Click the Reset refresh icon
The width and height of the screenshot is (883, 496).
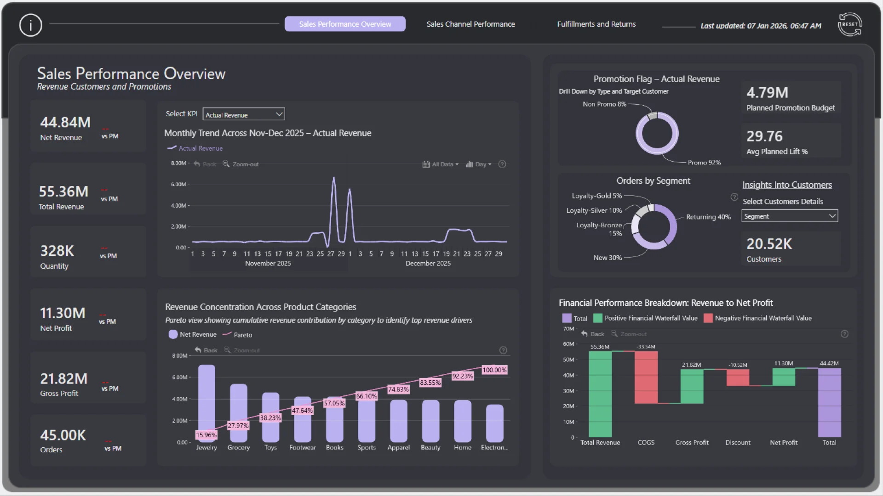pyautogui.click(x=849, y=24)
